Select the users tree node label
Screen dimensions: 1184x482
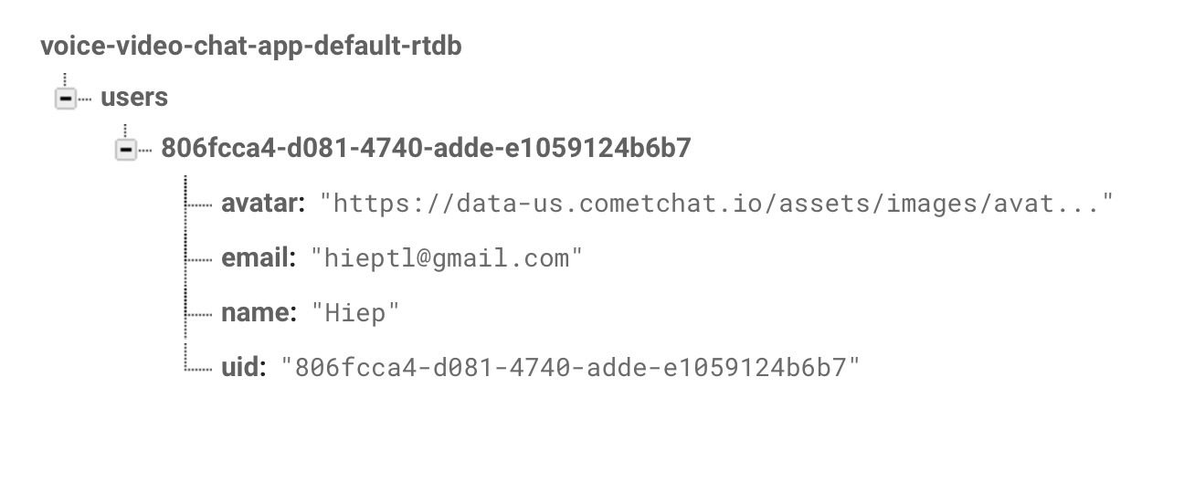[134, 98]
